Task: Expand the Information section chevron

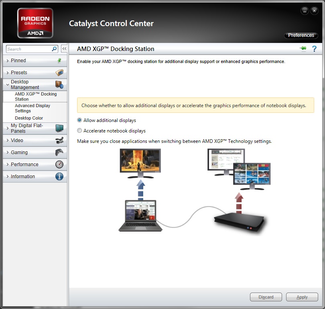Action: (x=8, y=176)
